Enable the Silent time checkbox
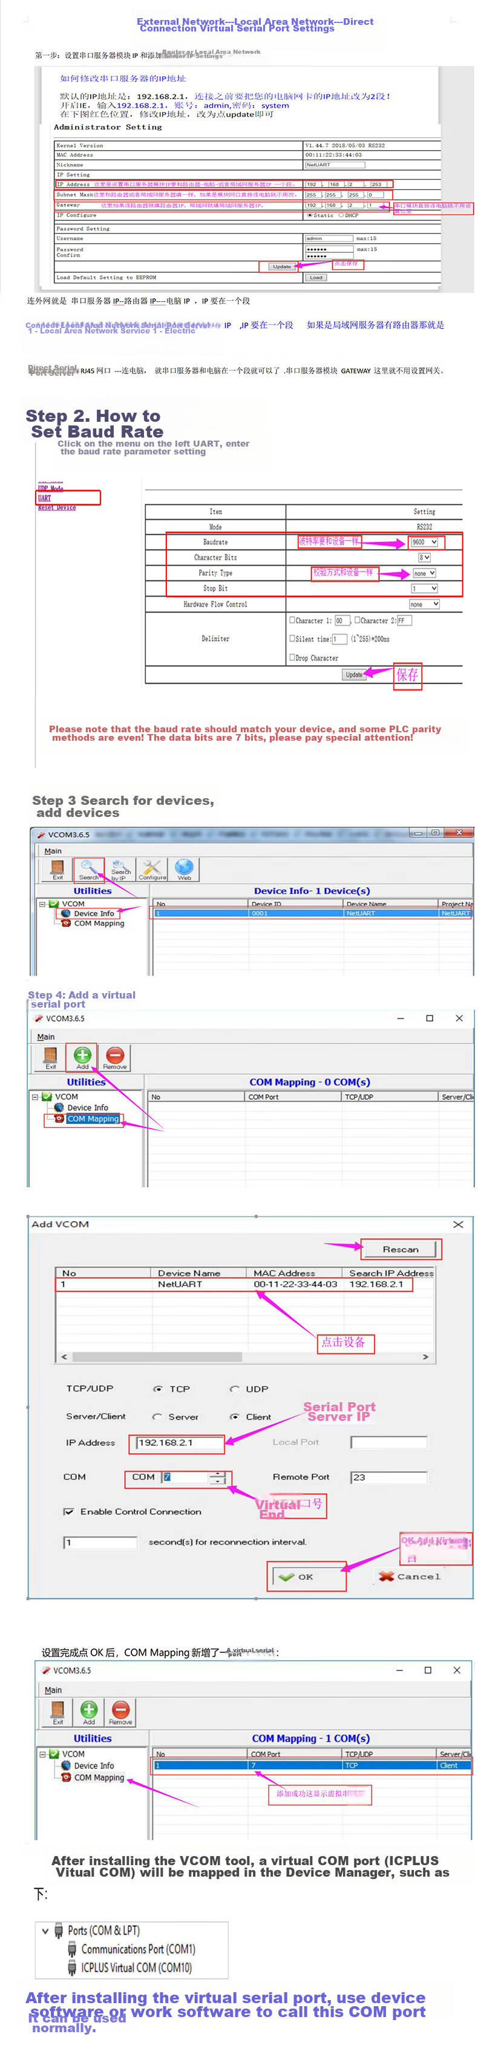 coord(292,638)
